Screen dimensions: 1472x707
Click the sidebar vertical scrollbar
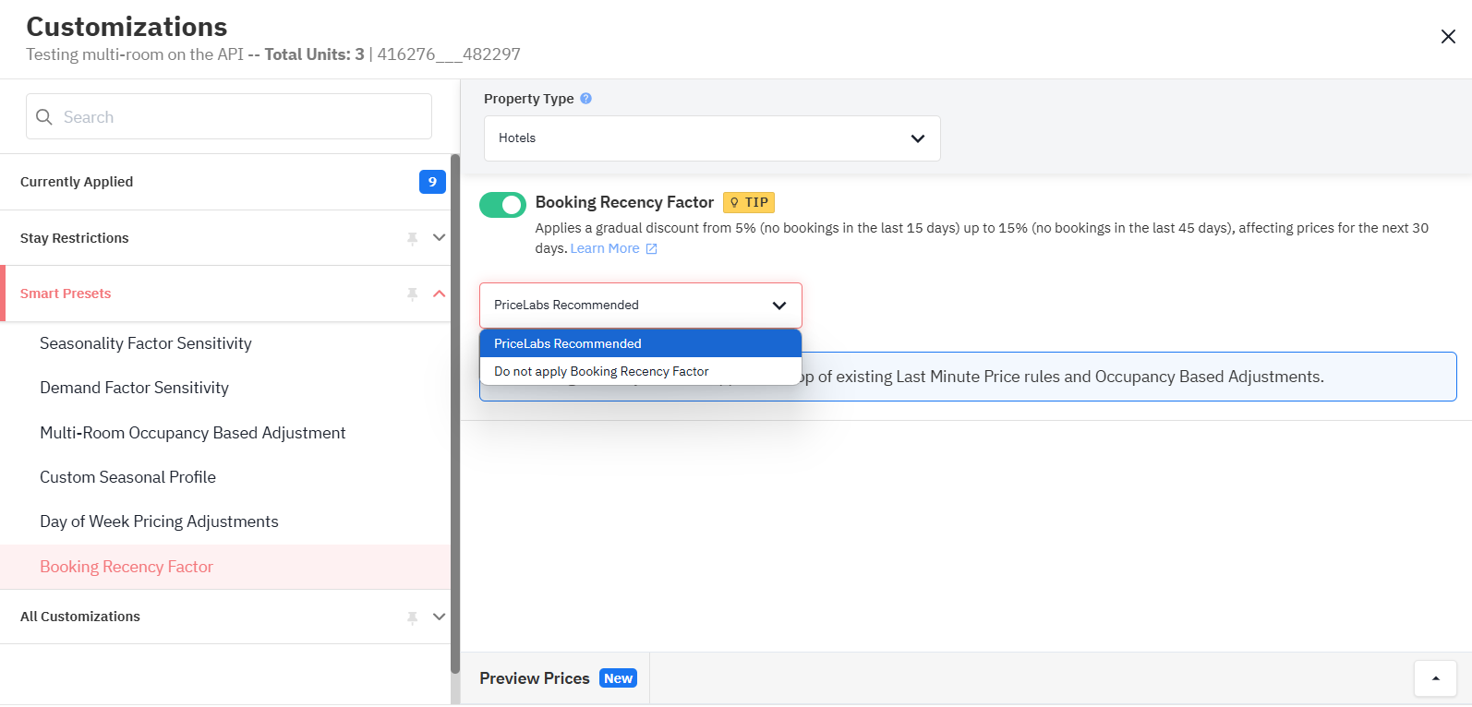point(454,413)
